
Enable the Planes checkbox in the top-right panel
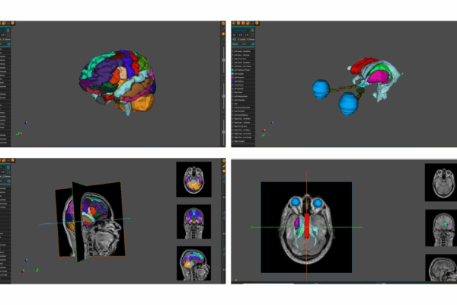coord(248,40)
